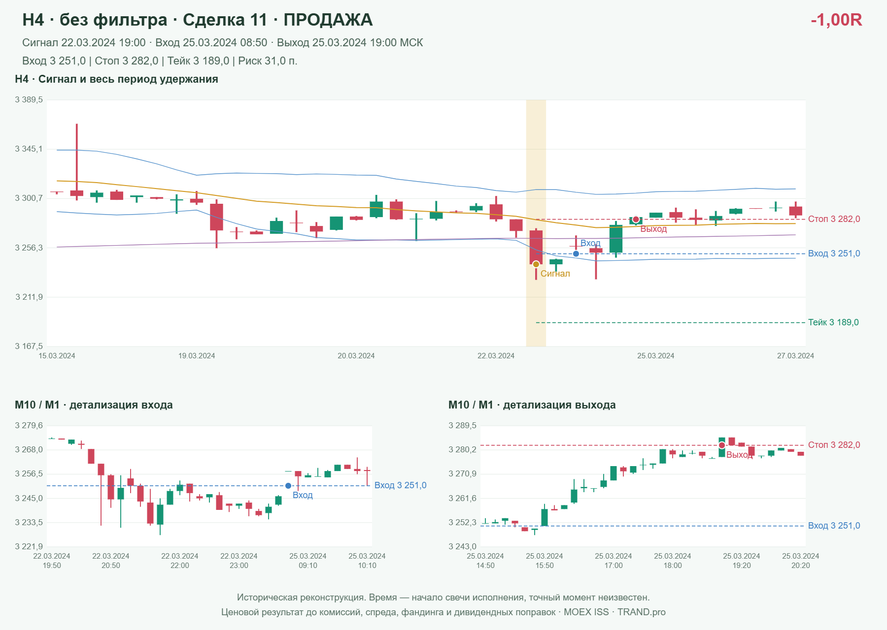The width and height of the screenshot is (887, 630).
Task: Click heading 'M10 / M1 · детализация входа'
Action: click(x=94, y=405)
